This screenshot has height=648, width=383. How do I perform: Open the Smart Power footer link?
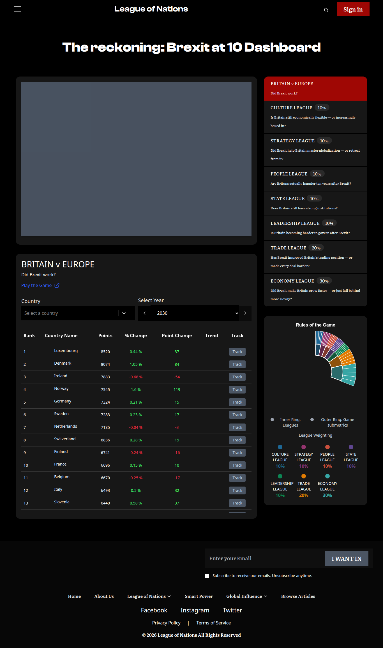point(199,596)
